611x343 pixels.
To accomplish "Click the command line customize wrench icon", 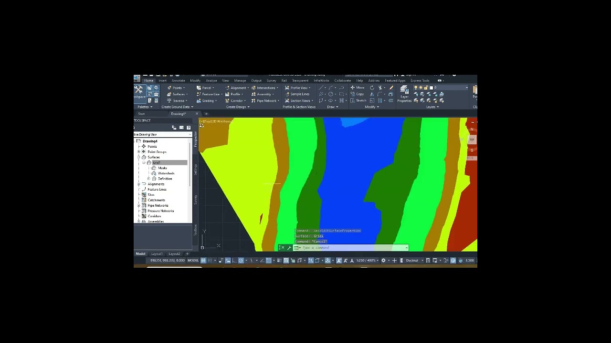I will [289, 248].
